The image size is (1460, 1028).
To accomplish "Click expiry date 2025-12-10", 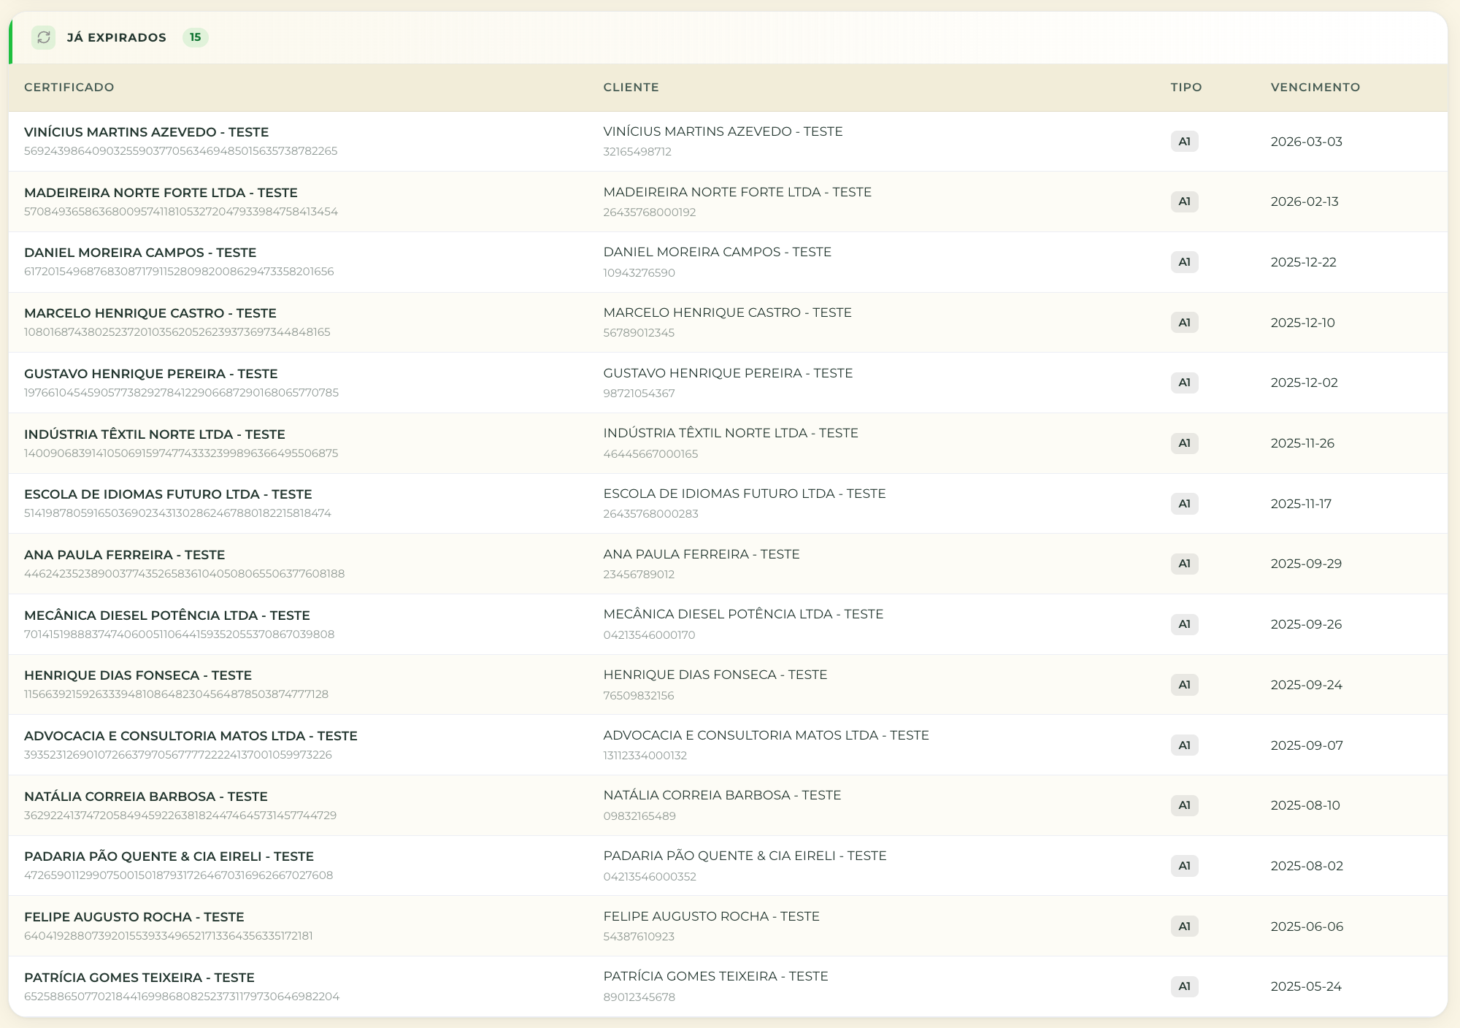I will [x=1303, y=323].
